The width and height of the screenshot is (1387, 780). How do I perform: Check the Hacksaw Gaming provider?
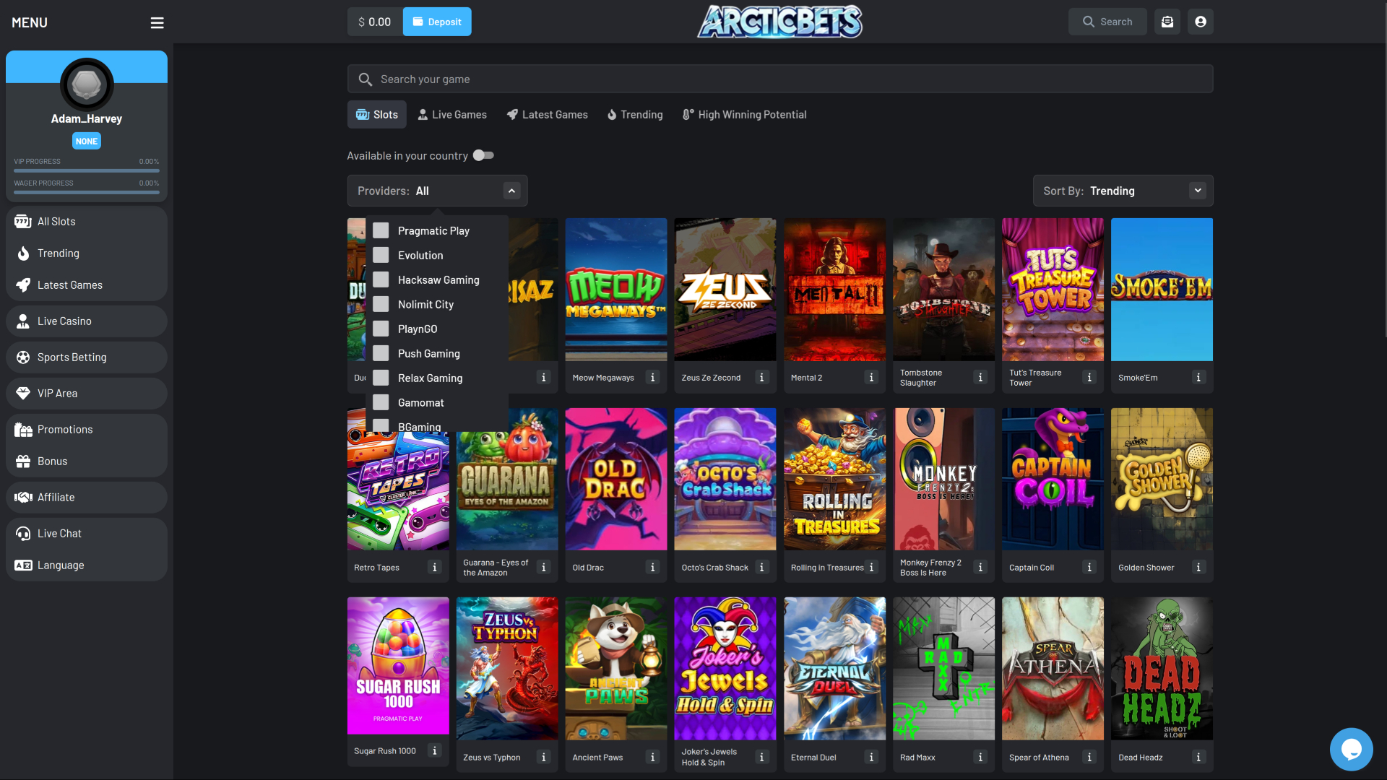click(381, 279)
